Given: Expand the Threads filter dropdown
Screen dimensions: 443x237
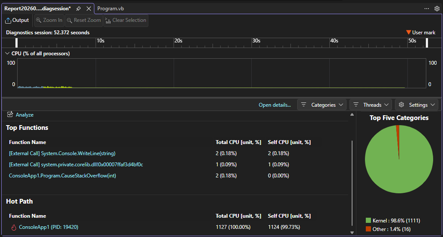Looking at the screenshot, I should pos(371,105).
